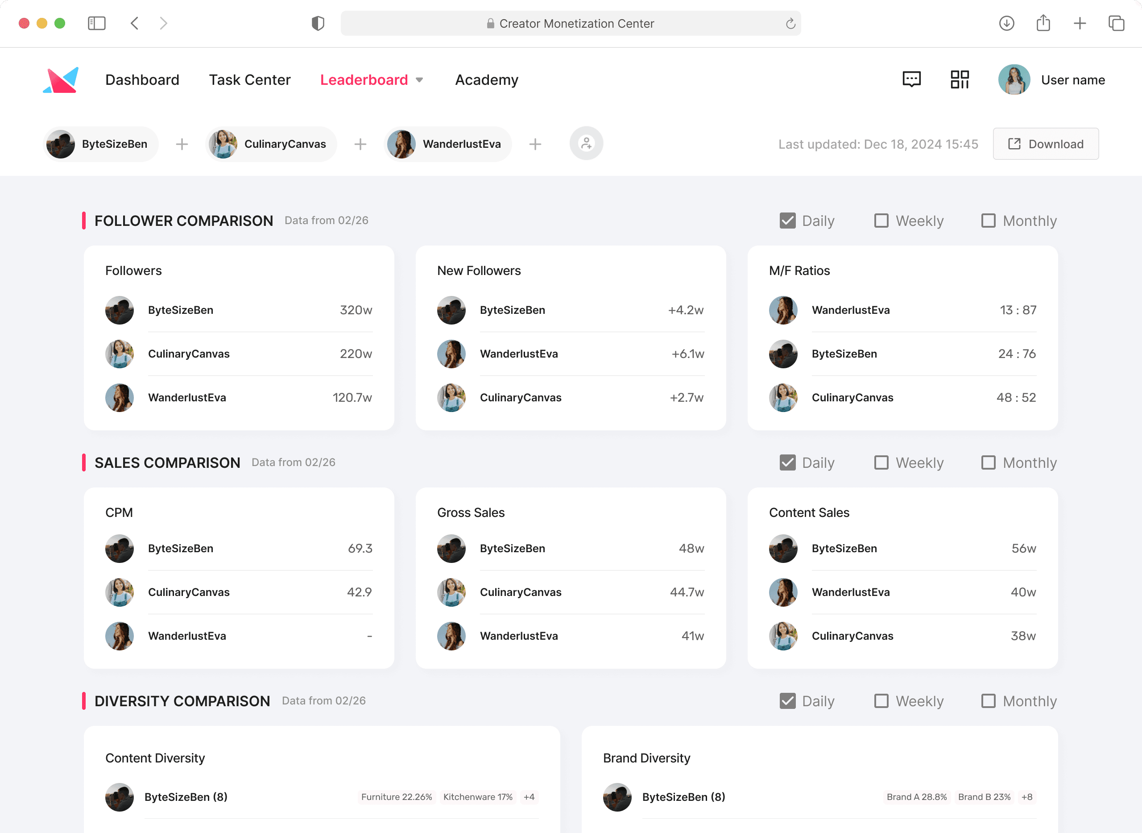
Task: Click the Last updated timestamp text
Action: tap(878, 144)
